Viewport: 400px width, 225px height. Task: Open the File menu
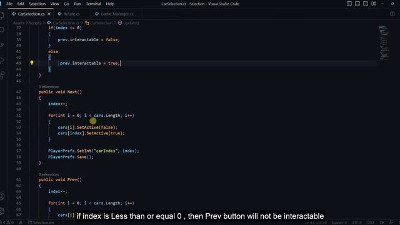[9, 4]
